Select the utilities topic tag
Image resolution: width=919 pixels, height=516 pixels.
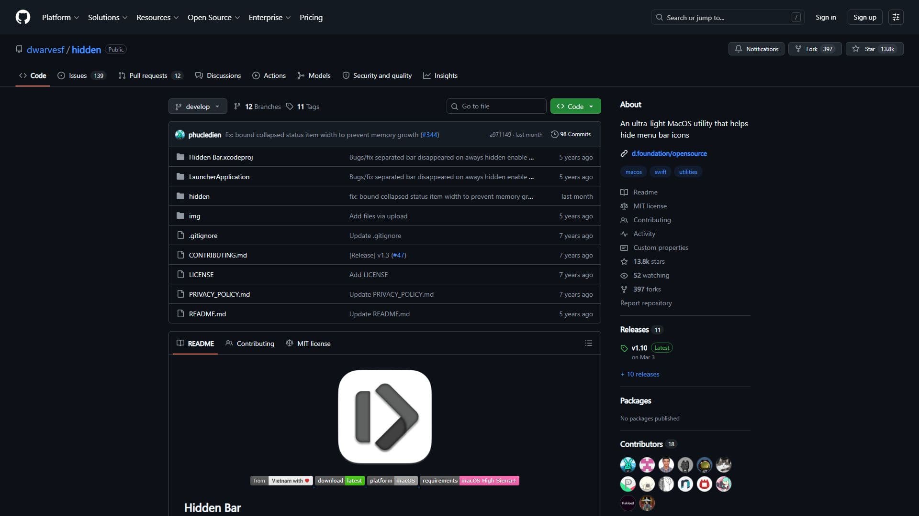tap(688, 172)
